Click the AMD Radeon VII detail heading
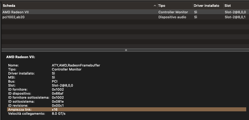The width and height of the screenshot is (249, 120). 20,57
